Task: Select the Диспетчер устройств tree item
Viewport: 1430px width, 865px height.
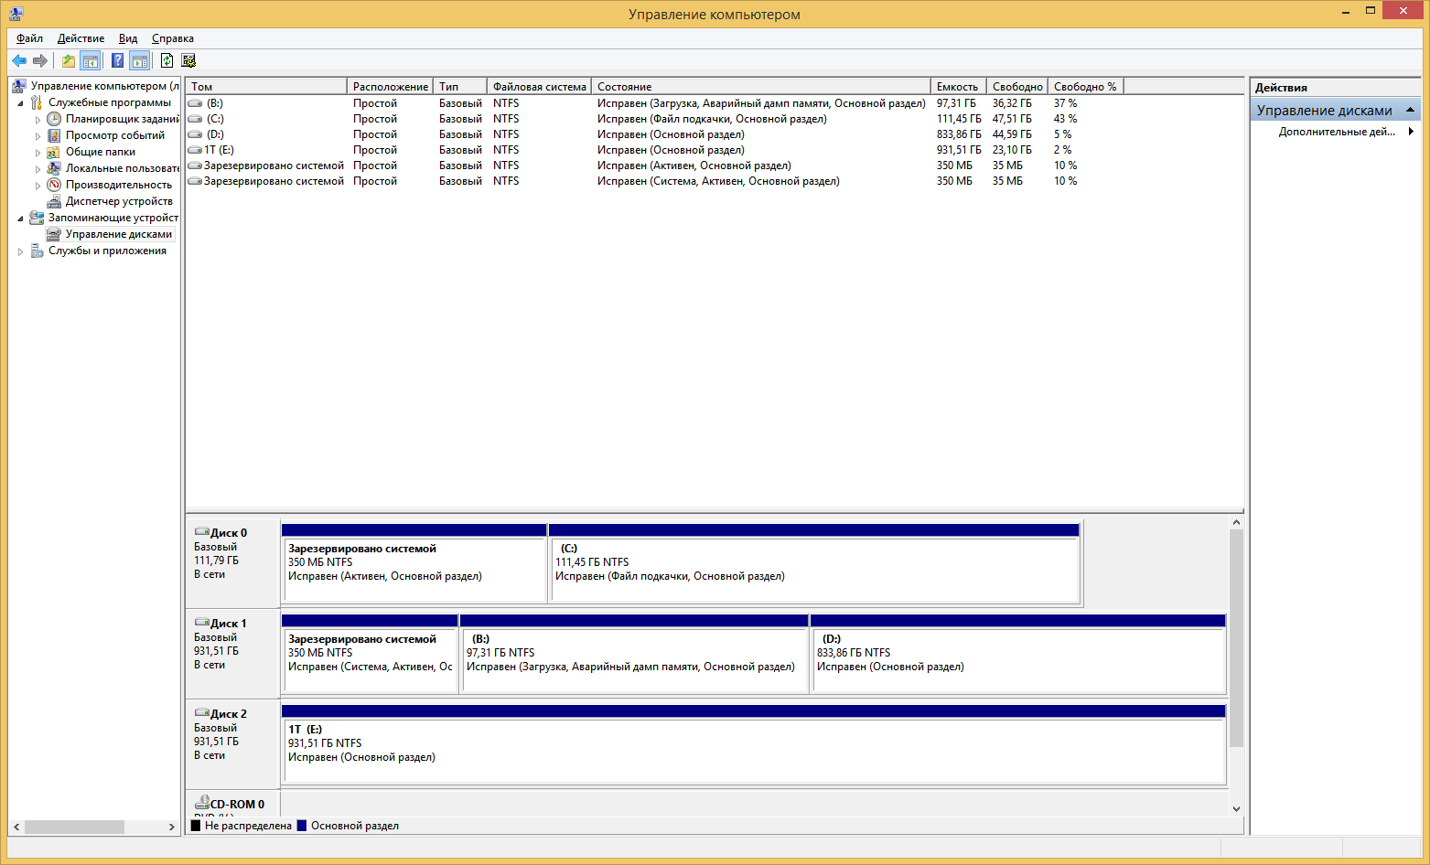Action: 119,201
